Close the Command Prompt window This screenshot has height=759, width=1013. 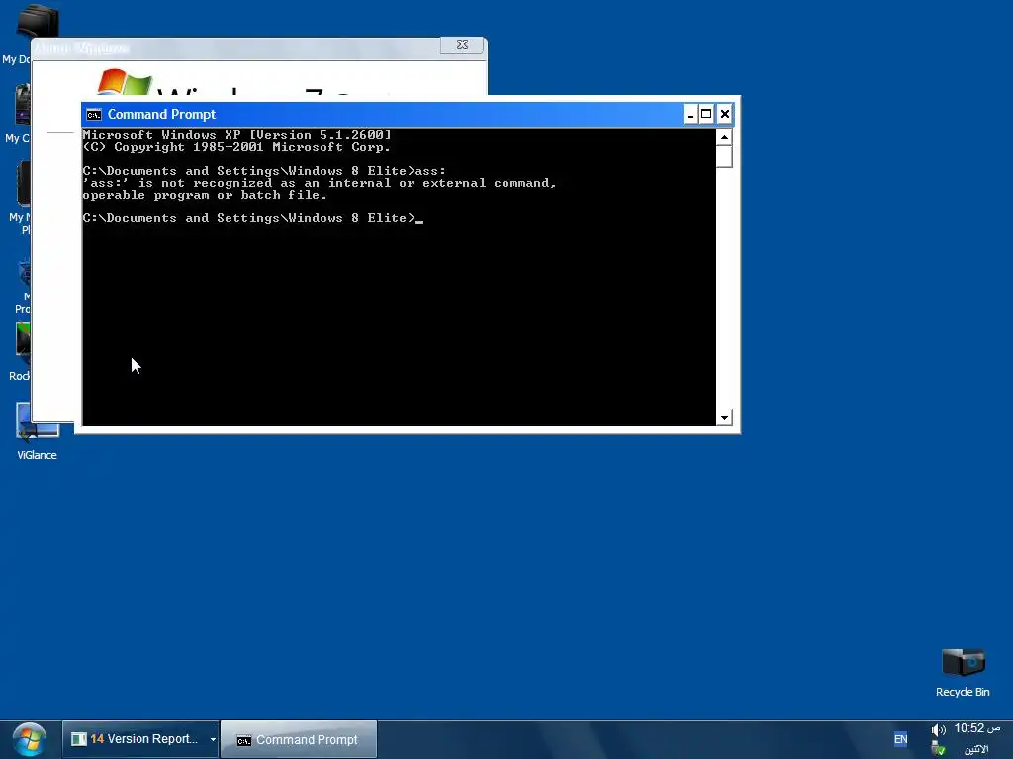(725, 115)
